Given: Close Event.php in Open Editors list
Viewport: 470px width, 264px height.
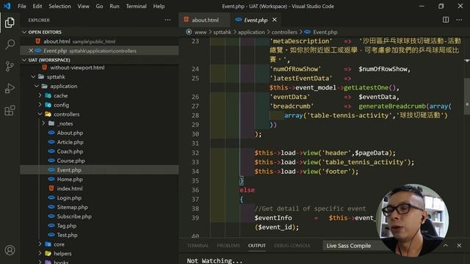Looking at the screenshot, I should [31, 51].
